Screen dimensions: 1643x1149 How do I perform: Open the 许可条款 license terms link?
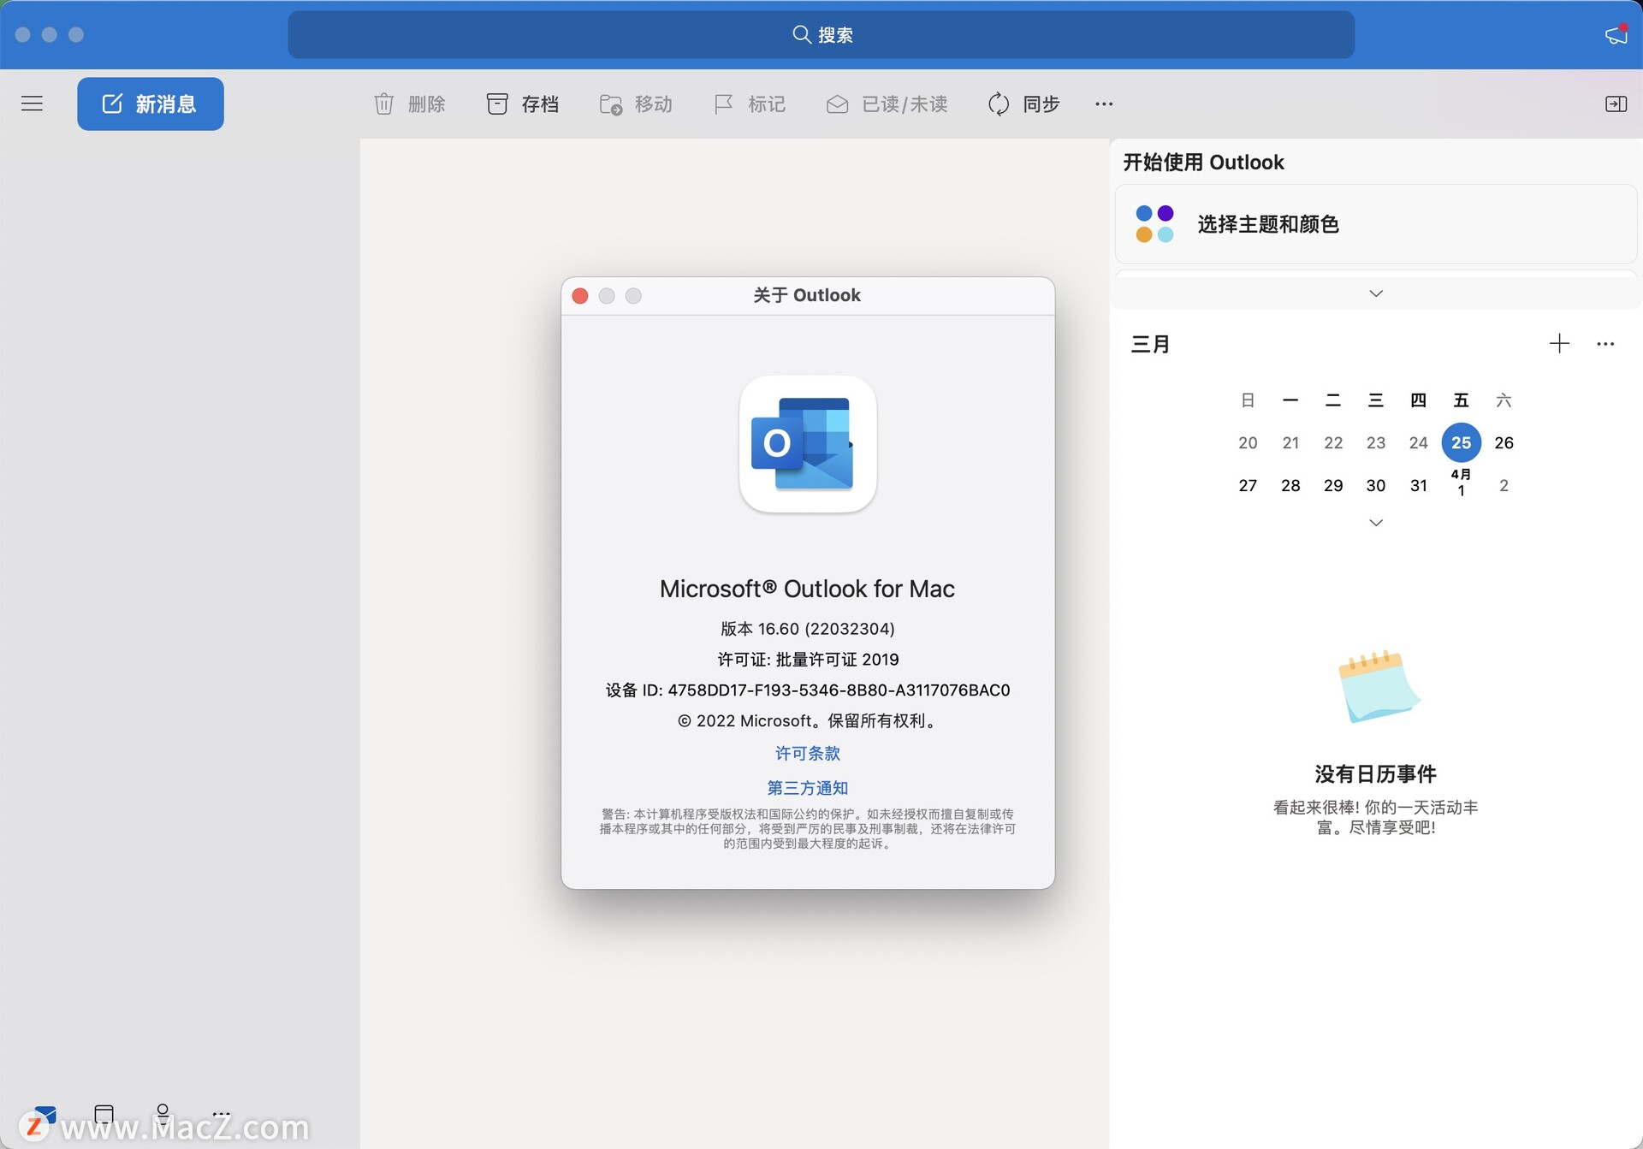808,753
